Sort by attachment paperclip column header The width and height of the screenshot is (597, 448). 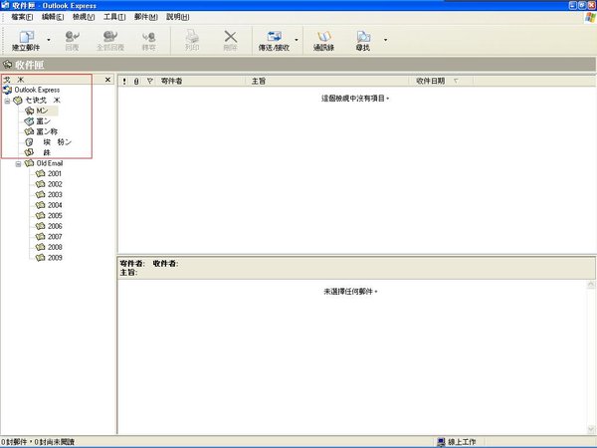[x=136, y=81]
